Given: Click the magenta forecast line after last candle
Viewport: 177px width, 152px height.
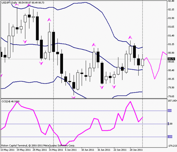Looking at the screenshot, I should coord(155,66).
